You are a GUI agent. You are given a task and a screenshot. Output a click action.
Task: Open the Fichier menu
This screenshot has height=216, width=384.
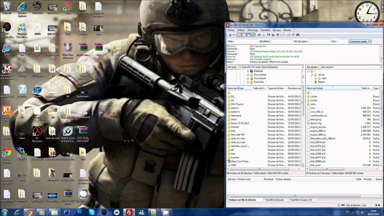click(231, 30)
